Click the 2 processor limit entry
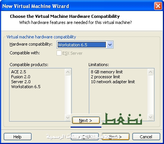 click(105, 77)
